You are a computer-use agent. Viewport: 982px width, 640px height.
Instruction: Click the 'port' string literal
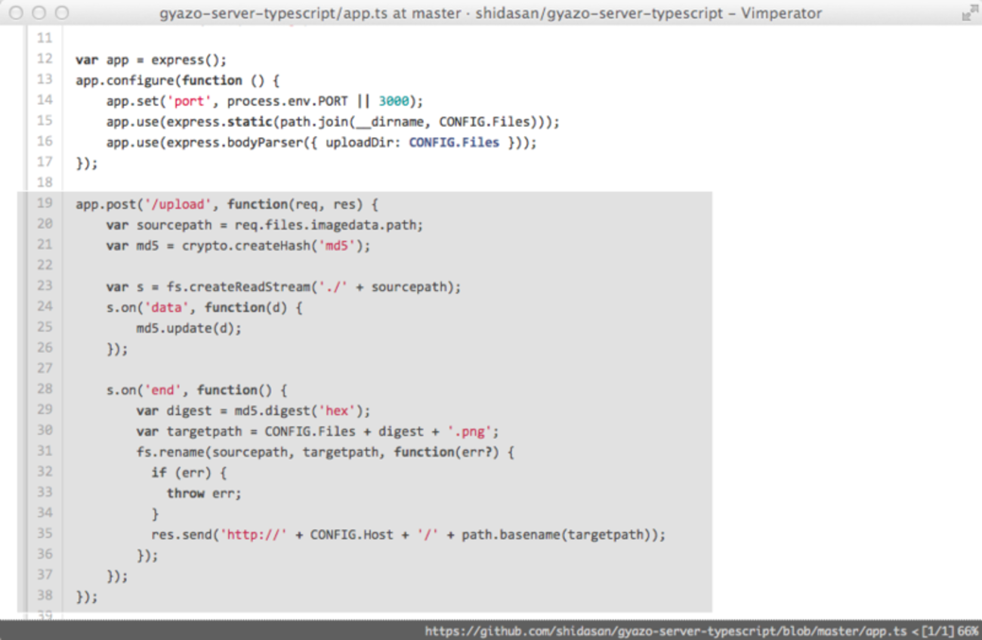[x=190, y=100]
